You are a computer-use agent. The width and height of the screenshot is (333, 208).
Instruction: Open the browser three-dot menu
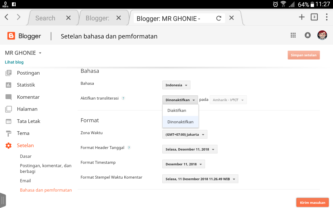click(x=327, y=17)
